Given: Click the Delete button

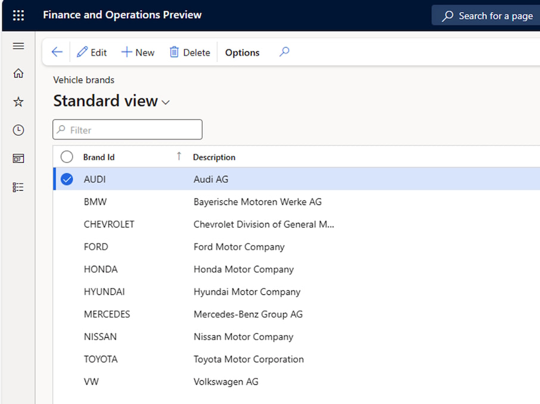Looking at the screenshot, I should (190, 52).
